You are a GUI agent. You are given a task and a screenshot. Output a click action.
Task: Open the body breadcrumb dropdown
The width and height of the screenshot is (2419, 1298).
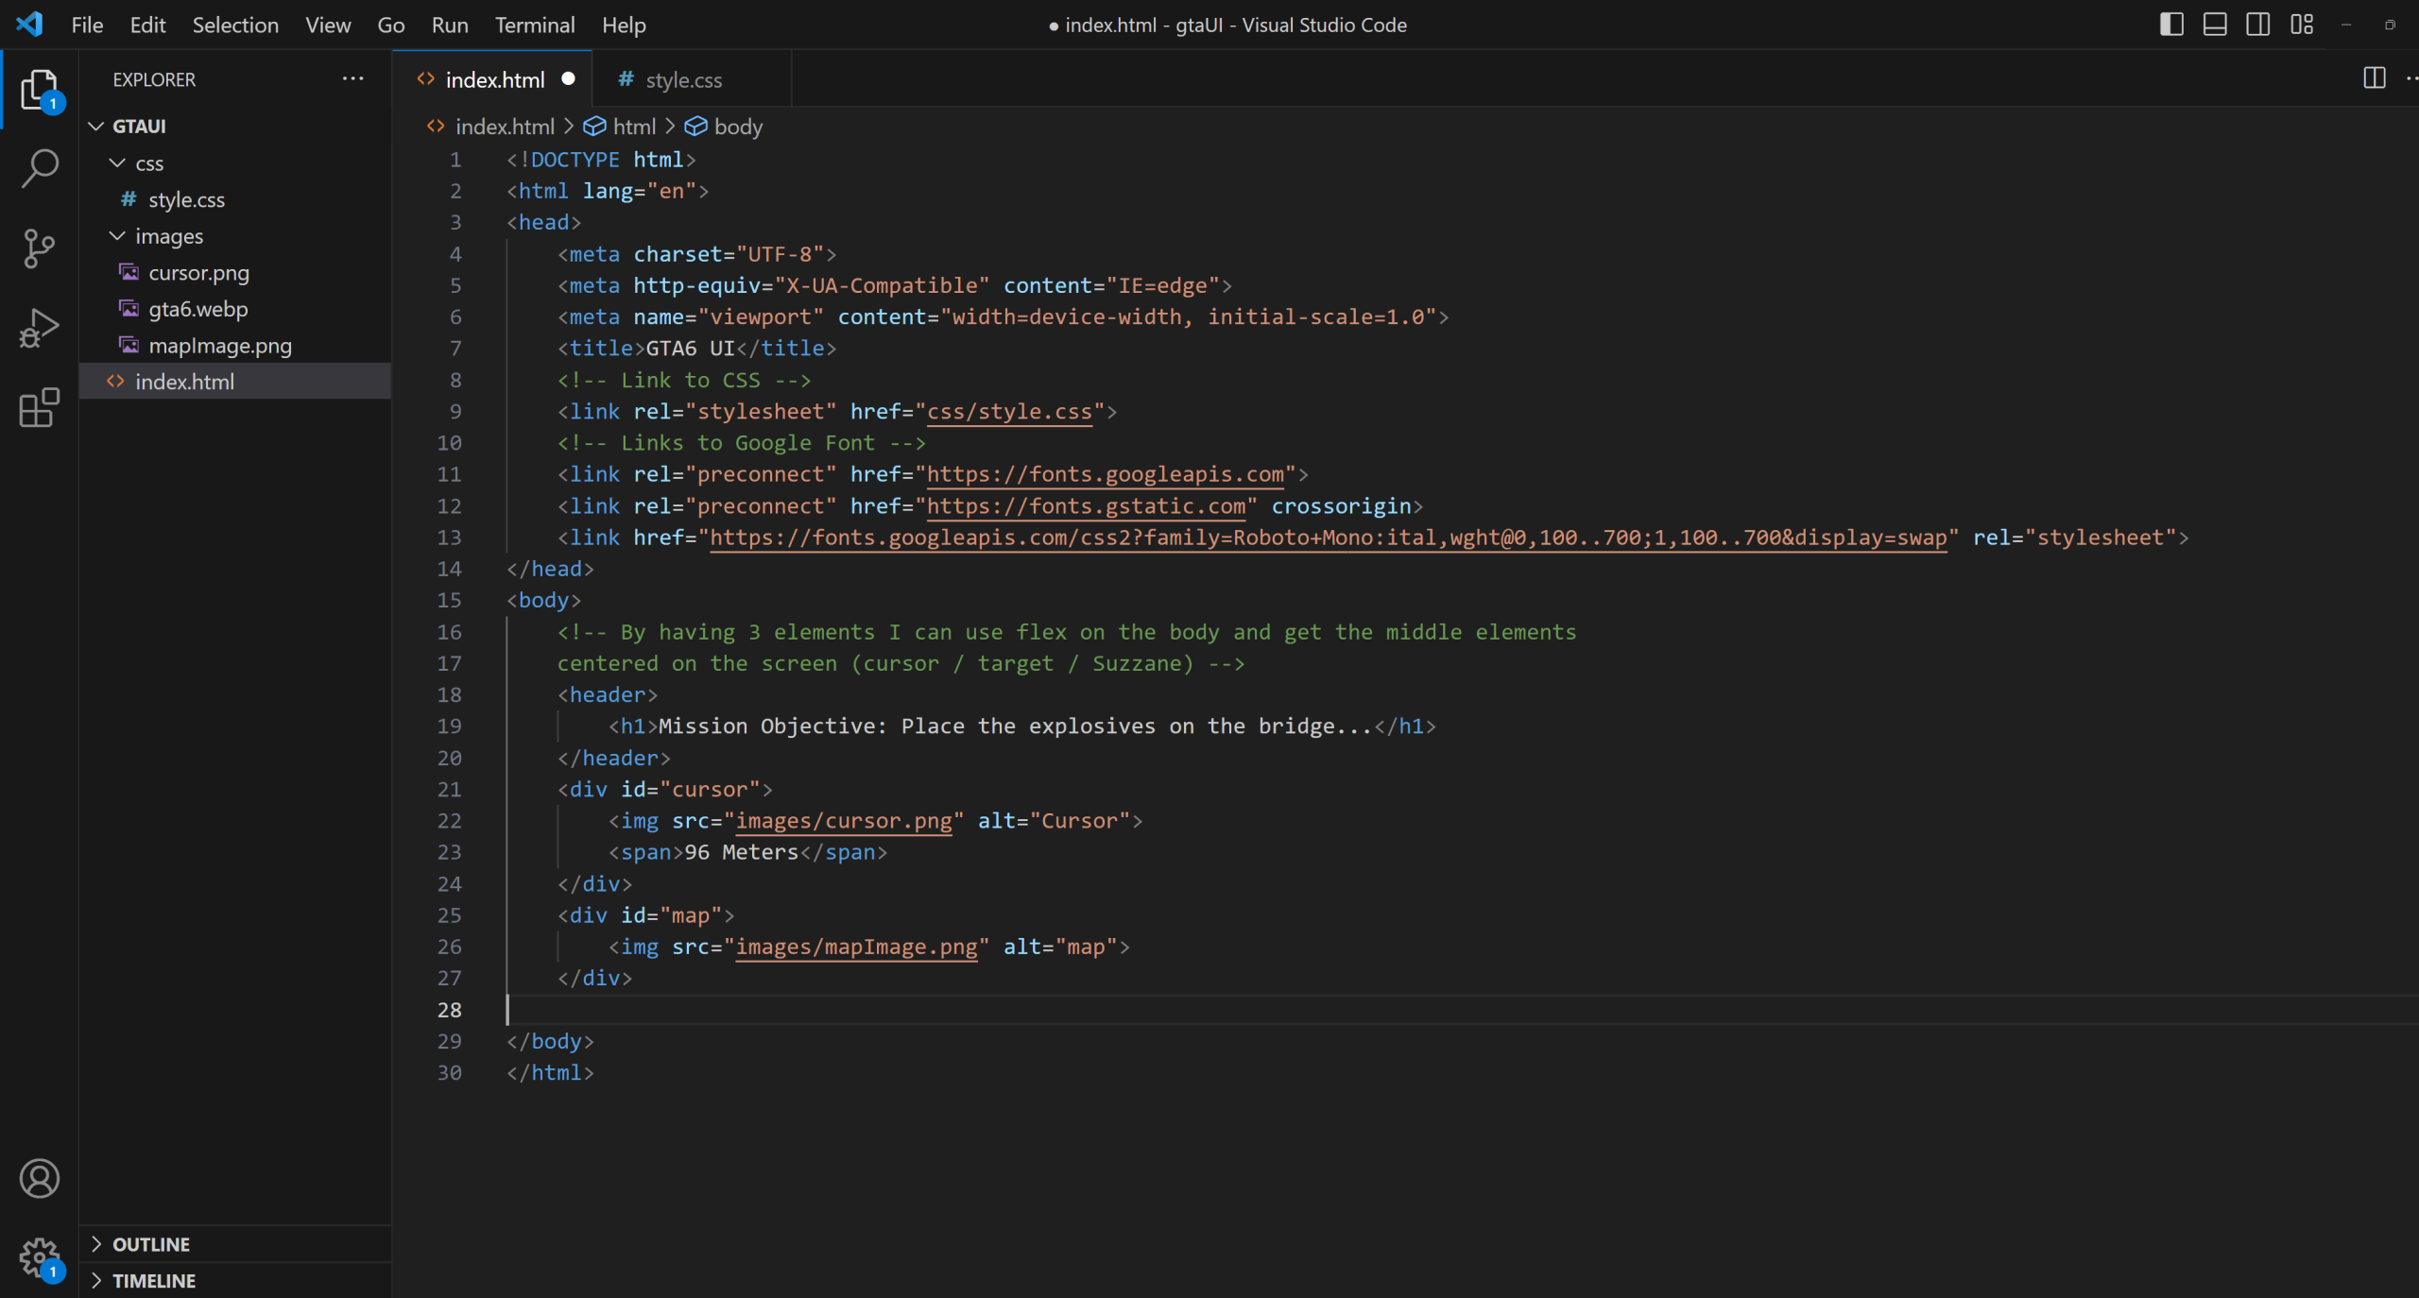click(724, 126)
